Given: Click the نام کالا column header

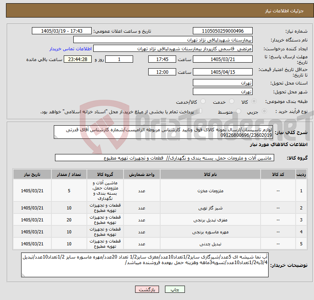Looking at the screenshot, I should point(210,174).
